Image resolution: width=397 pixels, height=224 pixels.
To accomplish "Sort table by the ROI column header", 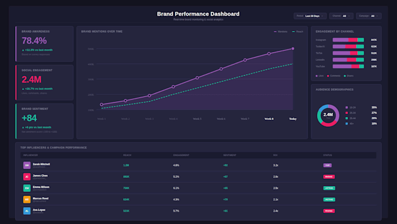I will point(275,155).
